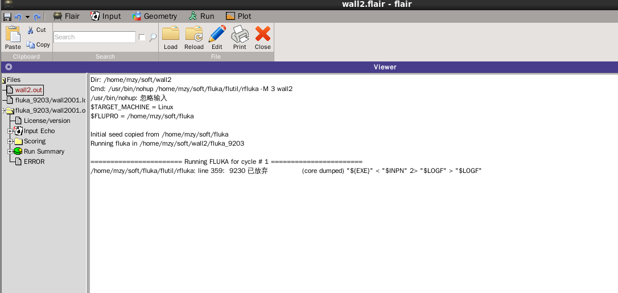
Task: Click the magnifying glass search icon
Action: point(153,38)
